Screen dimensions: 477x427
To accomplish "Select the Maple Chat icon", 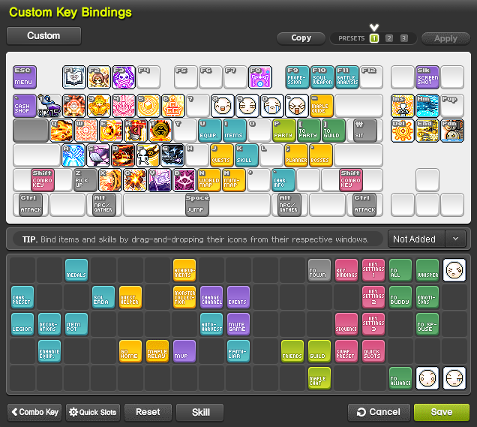I will pyautogui.click(x=319, y=378).
